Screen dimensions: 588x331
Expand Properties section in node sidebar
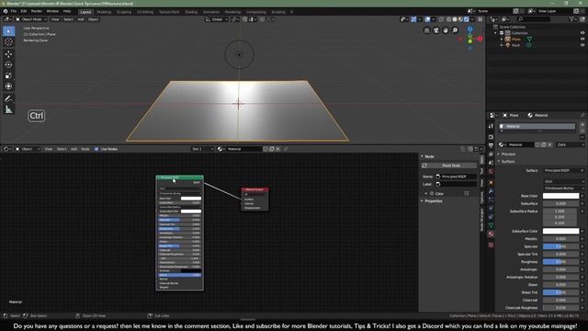coord(432,201)
